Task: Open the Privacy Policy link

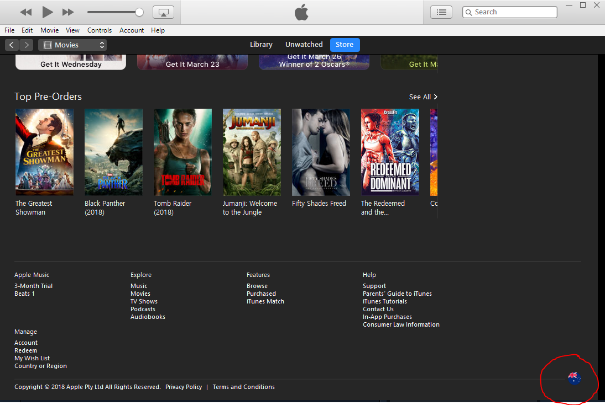Action: pos(184,387)
